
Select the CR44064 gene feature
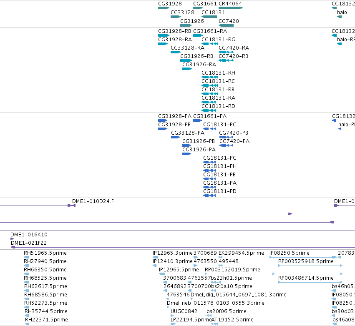point(231,8)
